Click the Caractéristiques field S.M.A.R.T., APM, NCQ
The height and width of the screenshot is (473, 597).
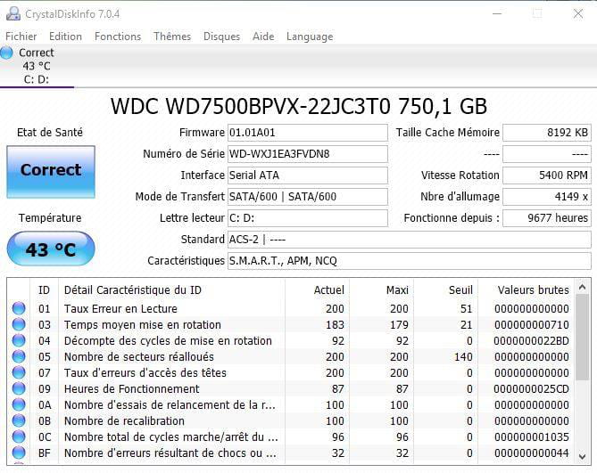click(x=410, y=261)
